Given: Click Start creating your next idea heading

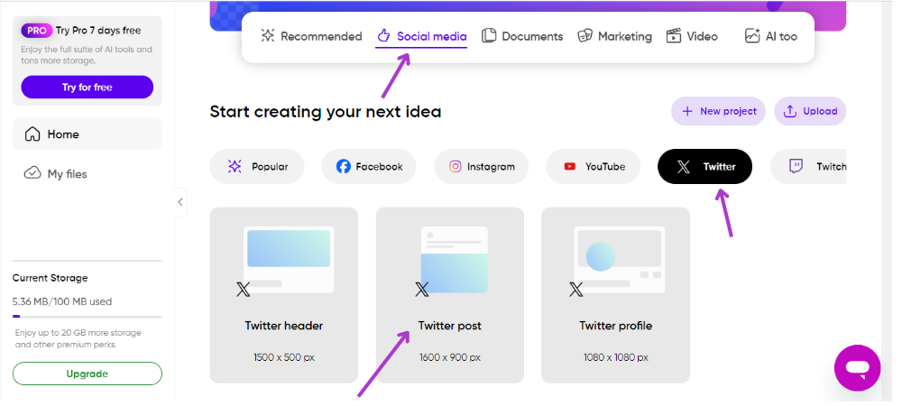Looking at the screenshot, I should [x=326, y=112].
